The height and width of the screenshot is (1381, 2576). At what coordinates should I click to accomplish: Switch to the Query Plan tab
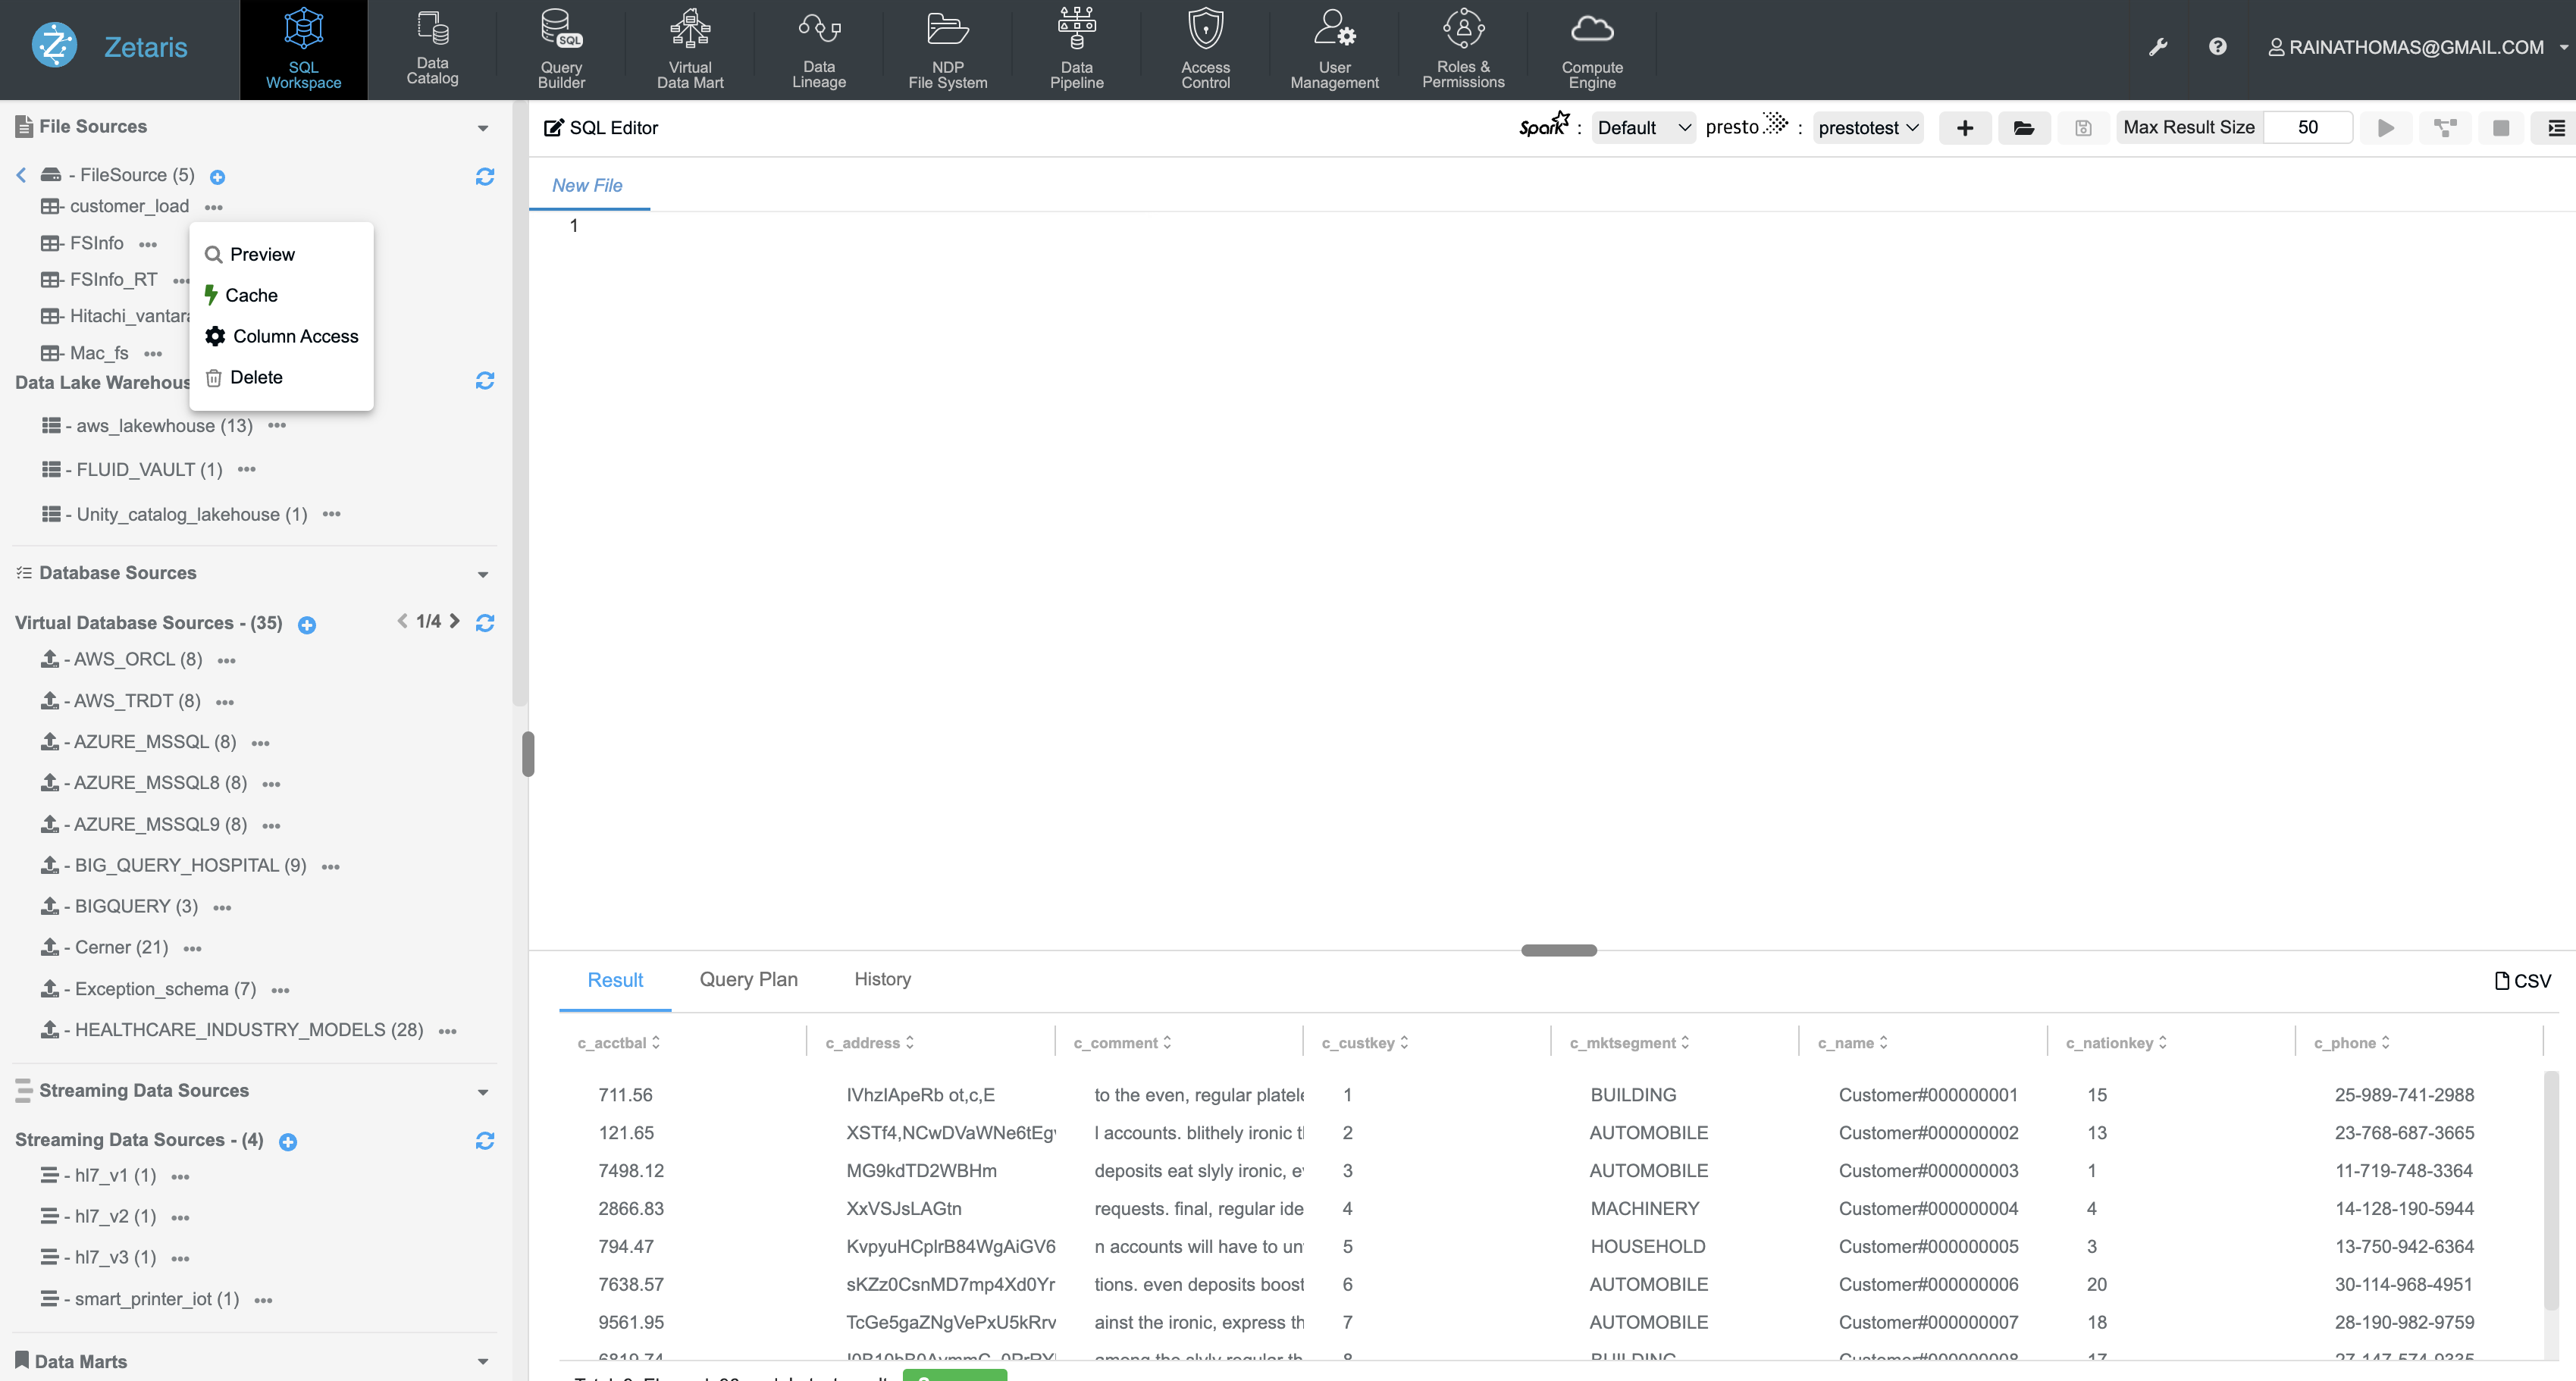[x=748, y=979]
